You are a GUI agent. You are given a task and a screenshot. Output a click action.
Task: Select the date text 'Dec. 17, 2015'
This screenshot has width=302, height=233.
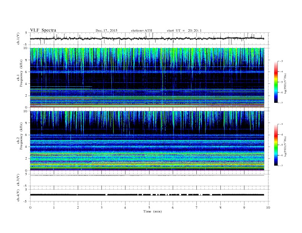point(106,30)
